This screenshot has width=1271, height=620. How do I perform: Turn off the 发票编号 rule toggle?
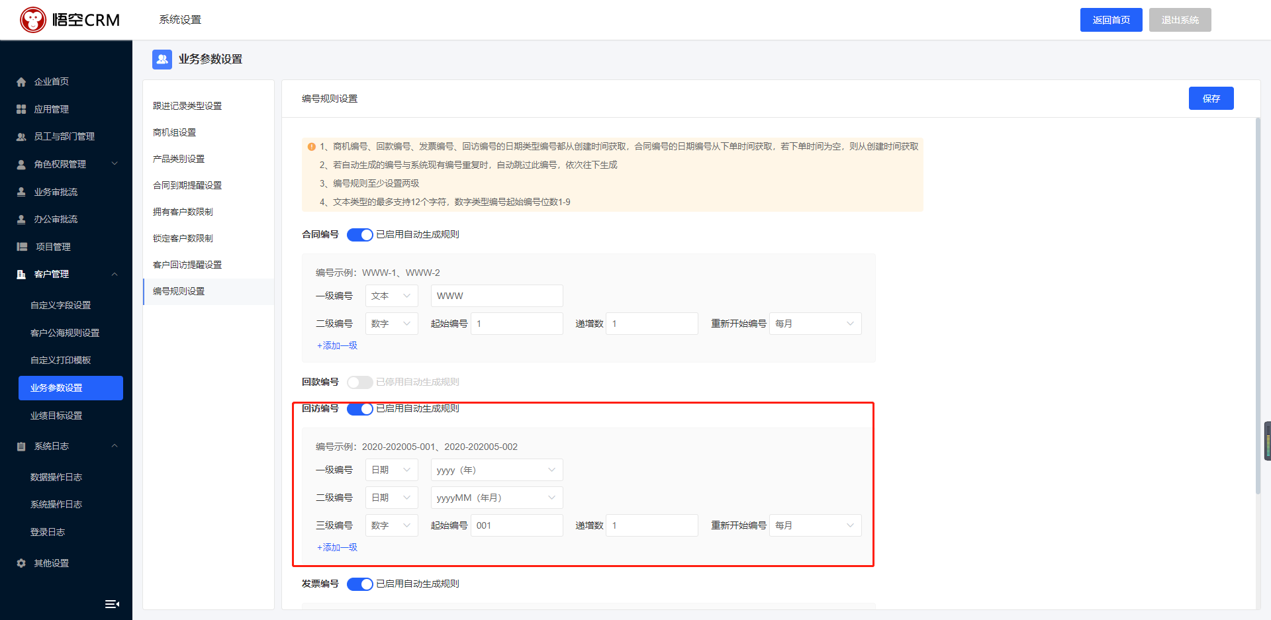tap(360, 584)
